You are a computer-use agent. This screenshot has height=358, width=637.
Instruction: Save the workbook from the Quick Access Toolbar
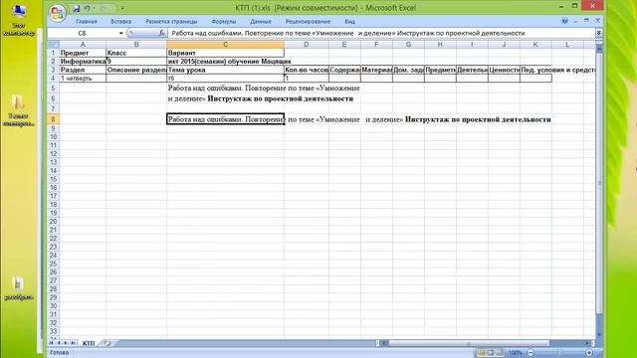pyautogui.click(x=76, y=8)
